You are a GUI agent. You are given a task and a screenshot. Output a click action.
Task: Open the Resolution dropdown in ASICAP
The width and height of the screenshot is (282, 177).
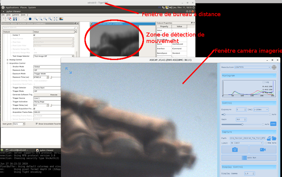[x=252, y=67]
